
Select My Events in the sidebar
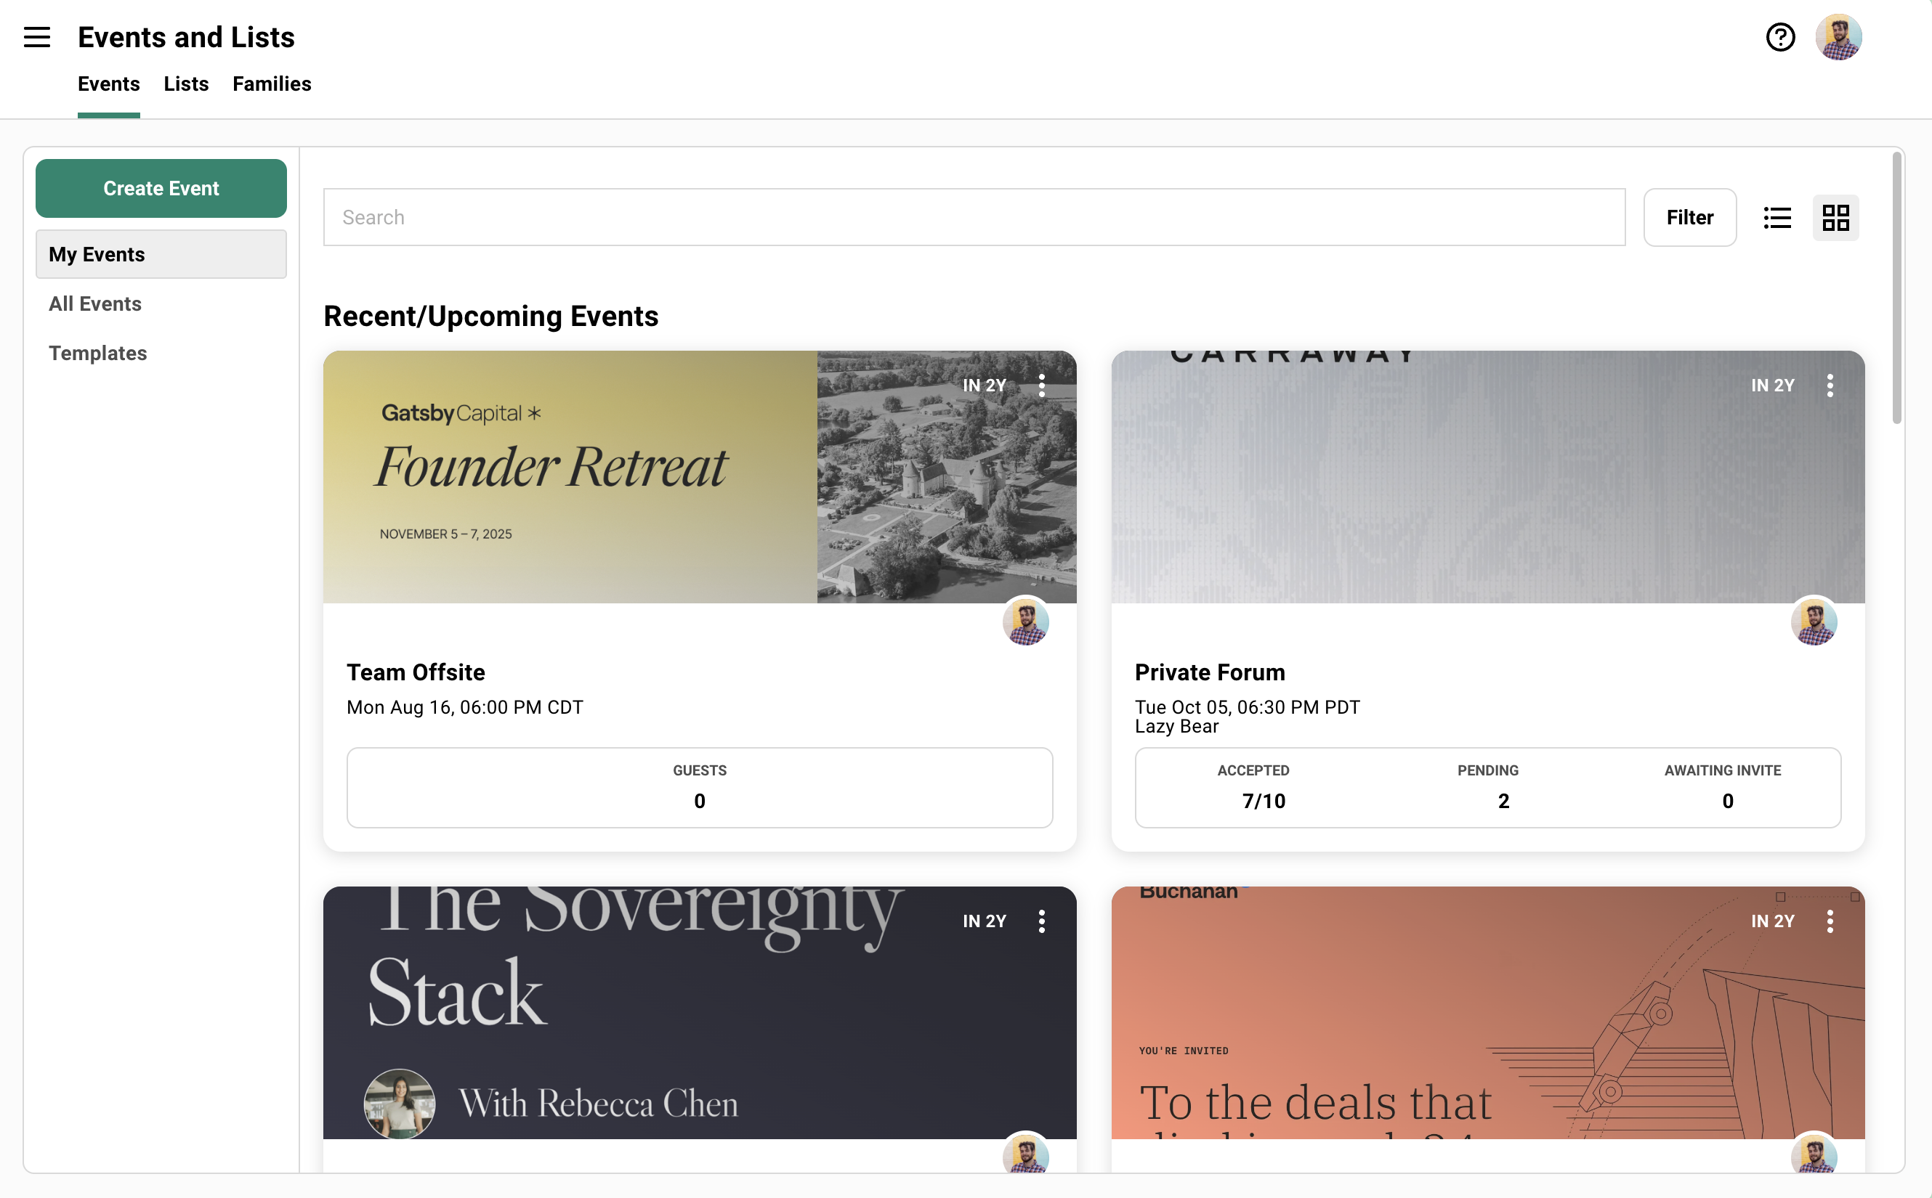[97, 253]
